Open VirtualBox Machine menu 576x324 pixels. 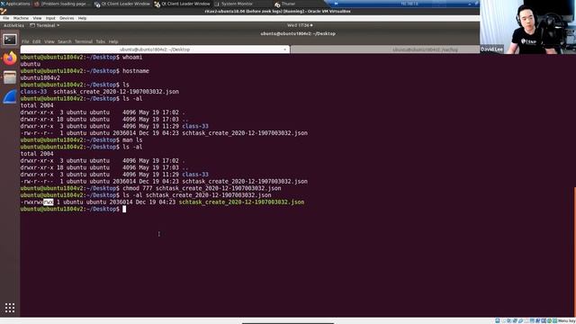pos(21,18)
